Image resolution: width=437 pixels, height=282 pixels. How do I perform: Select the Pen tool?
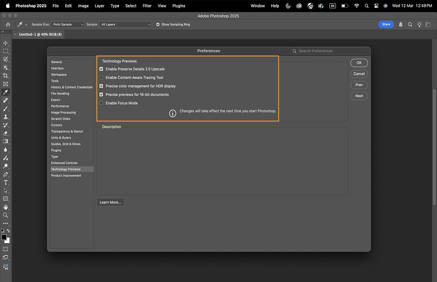point(5,174)
